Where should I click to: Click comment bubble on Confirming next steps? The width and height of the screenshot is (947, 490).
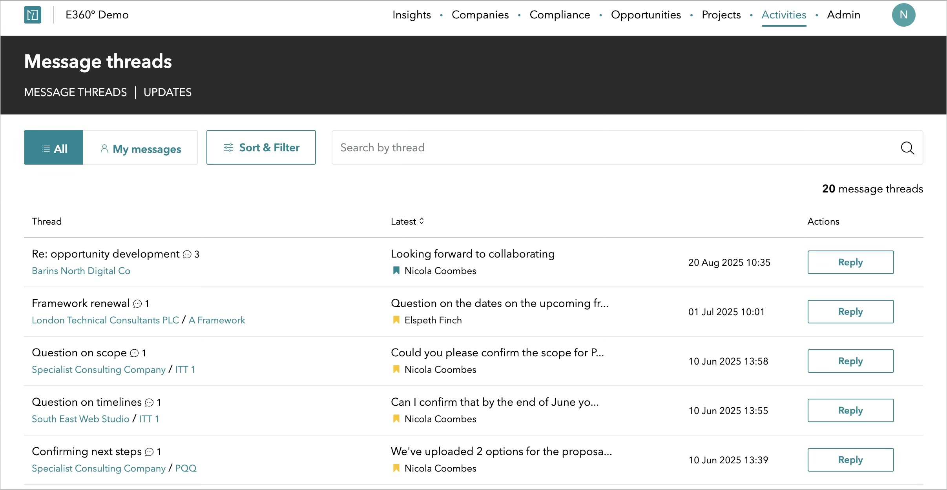pyautogui.click(x=149, y=452)
